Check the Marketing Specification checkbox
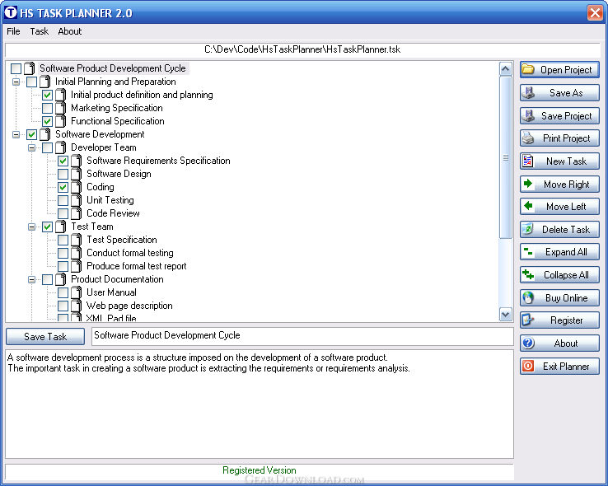Viewport: 608px width, 486px height. coord(47,108)
